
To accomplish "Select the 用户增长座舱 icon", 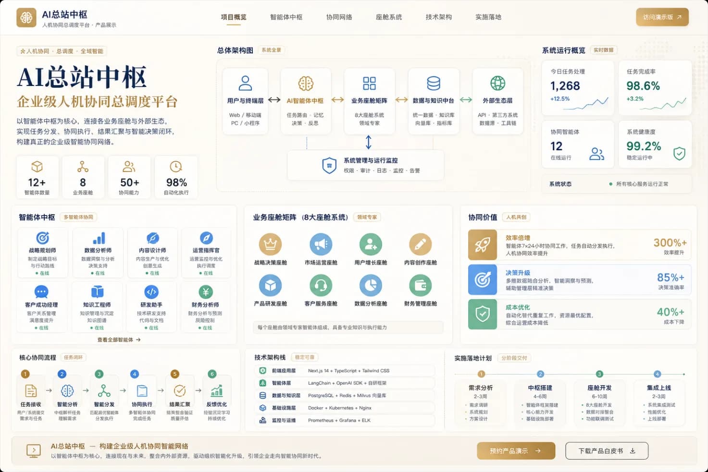I will 371,244.
